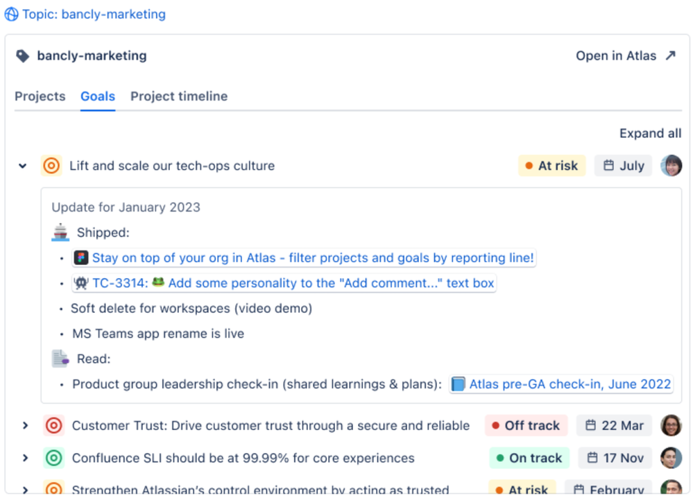The image size is (693, 498).
Task: Click the 17 Nov due date badge
Action: pyautogui.click(x=615, y=458)
